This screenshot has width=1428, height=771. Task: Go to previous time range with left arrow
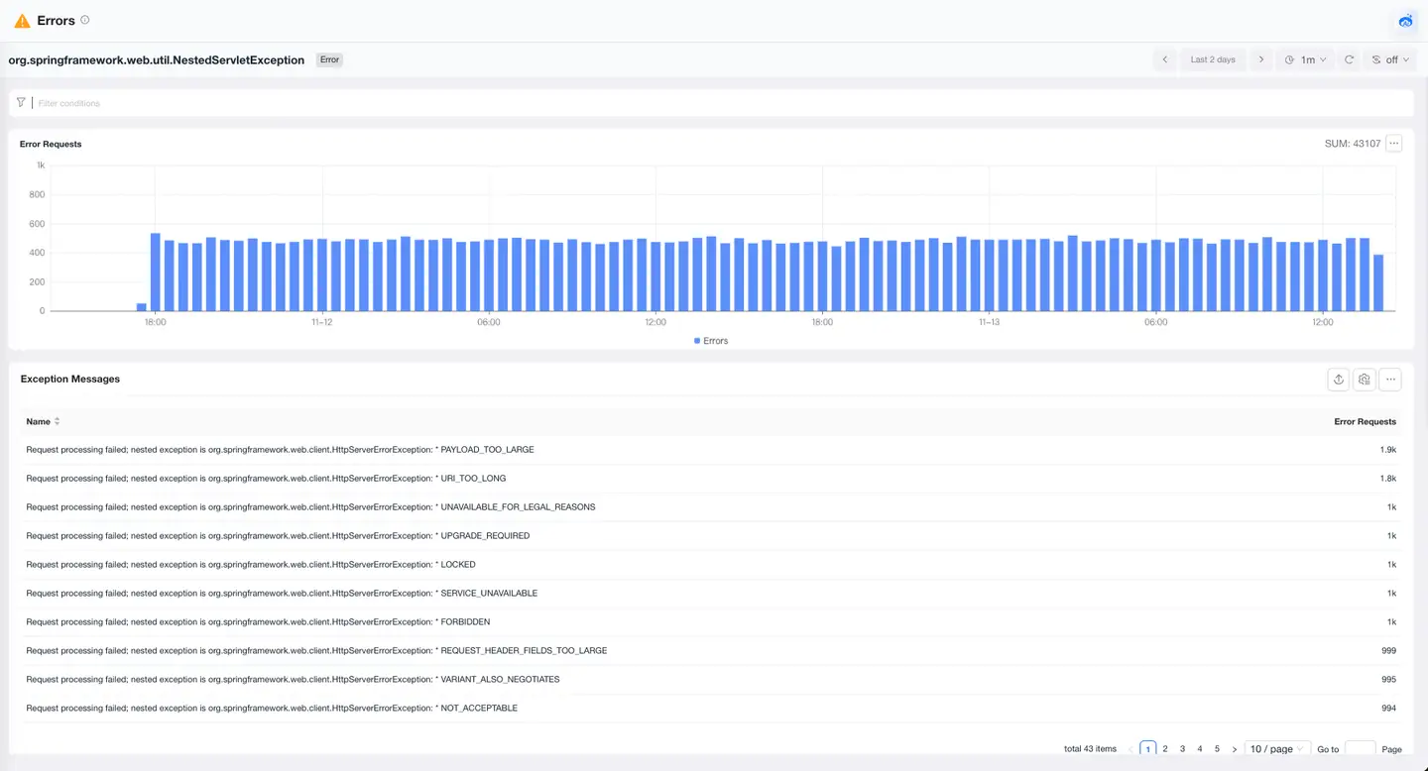click(x=1165, y=59)
